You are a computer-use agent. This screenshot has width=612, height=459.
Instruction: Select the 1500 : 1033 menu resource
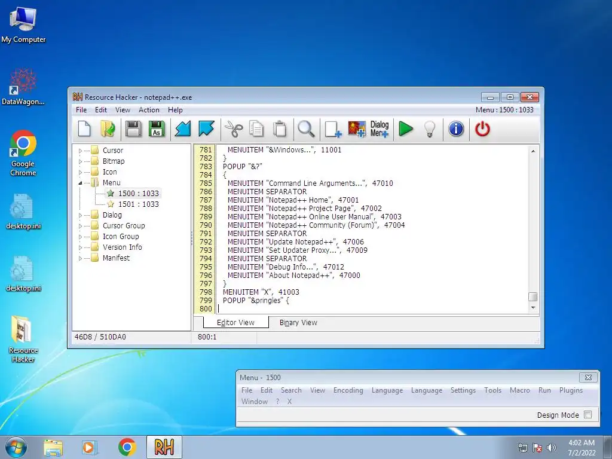coord(139,193)
